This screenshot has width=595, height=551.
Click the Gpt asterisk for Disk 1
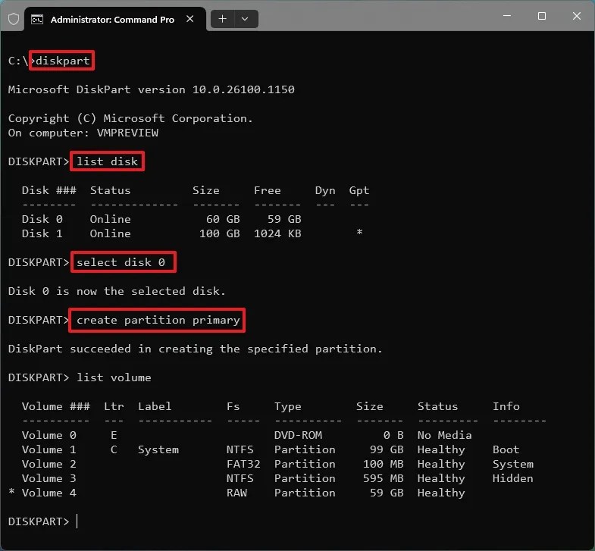359,232
